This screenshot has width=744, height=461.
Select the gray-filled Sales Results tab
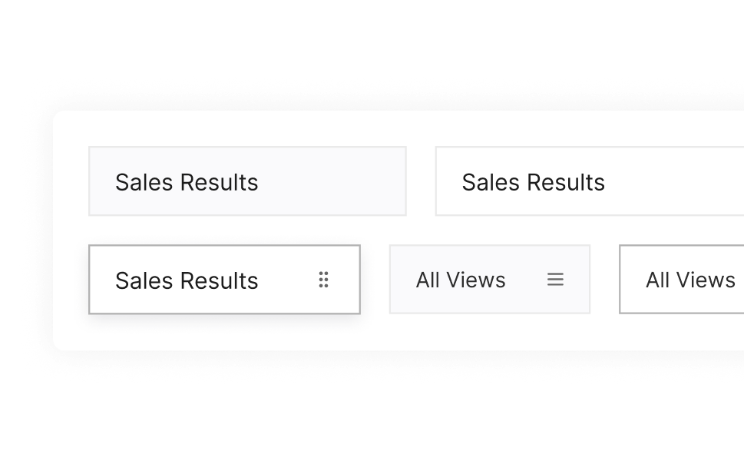[247, 181]
